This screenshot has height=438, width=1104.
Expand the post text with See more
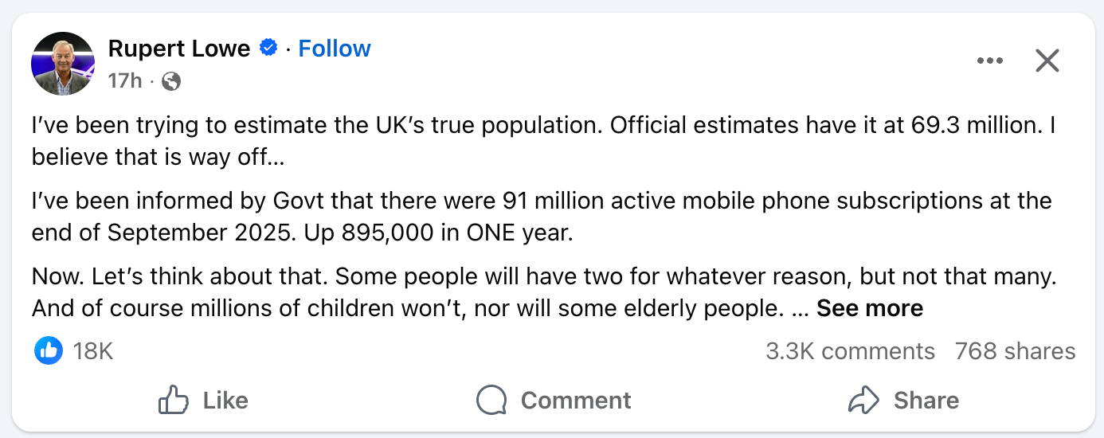pyautogui.click(x=870, y=308)
